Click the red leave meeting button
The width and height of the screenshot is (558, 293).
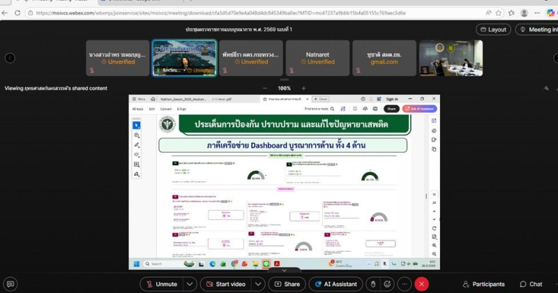[421, 284]
